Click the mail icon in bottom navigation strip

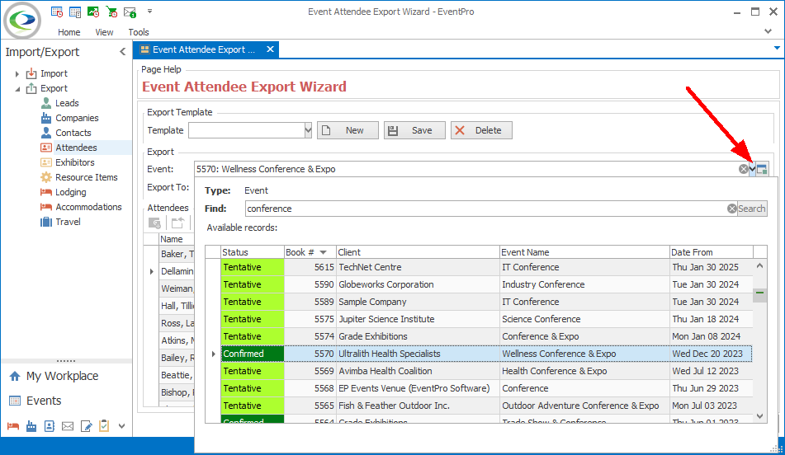click(x=68, y=426)
